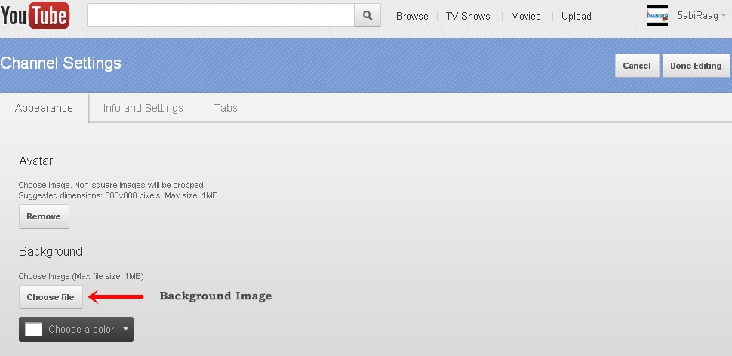This screenshot has height=356, width=732.
Task: Cancel channel settings editing
Action: (x=637, y=66)
